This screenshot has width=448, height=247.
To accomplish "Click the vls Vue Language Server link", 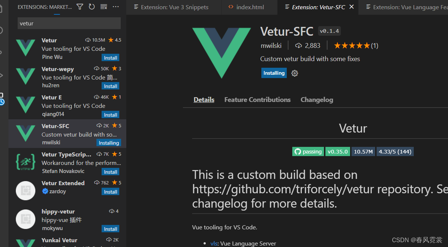I will coord(214,243).
